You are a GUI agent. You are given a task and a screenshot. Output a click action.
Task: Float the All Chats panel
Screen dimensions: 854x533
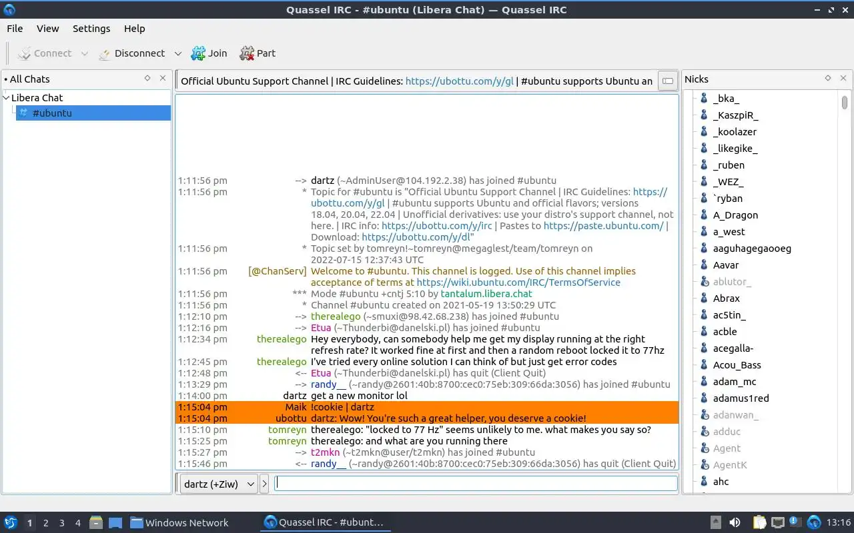pos(147,79)
